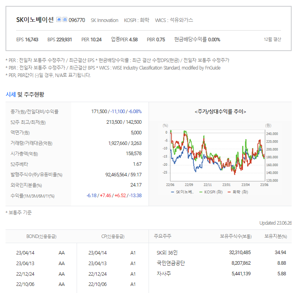Click the 'CP(신용등급)' column header
The width and height of the screenshot is (294, 293).
click(113, 236)
